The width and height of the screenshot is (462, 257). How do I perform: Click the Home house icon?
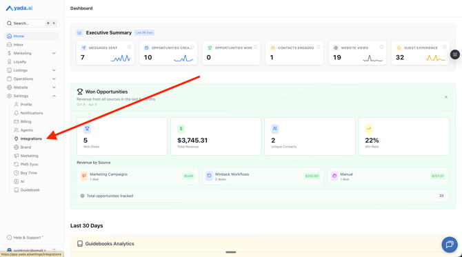10,36
